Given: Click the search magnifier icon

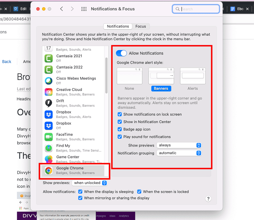Looking at the screenshot, I should coord(177,9).
